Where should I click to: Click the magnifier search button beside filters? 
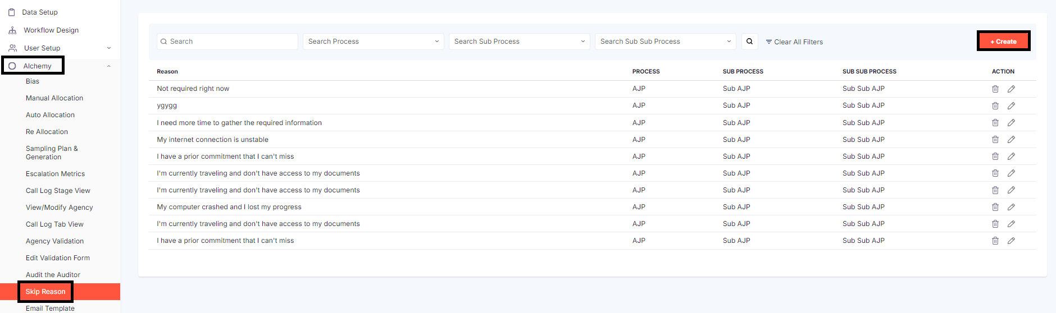pos(749,42)
